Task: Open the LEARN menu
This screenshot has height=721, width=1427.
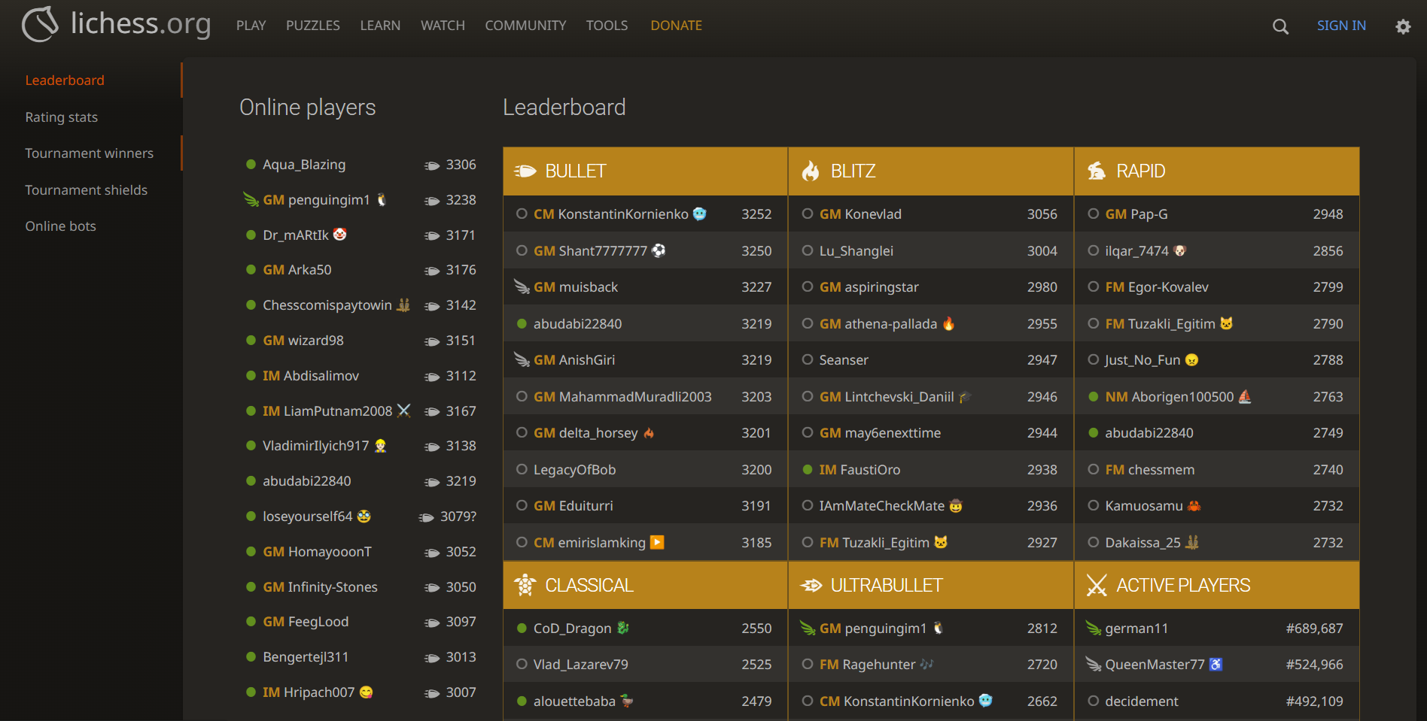Action: [x=380, y=26]
